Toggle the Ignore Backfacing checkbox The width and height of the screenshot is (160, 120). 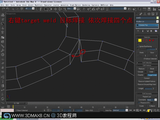pyautogui.click(x=138, y=46)
